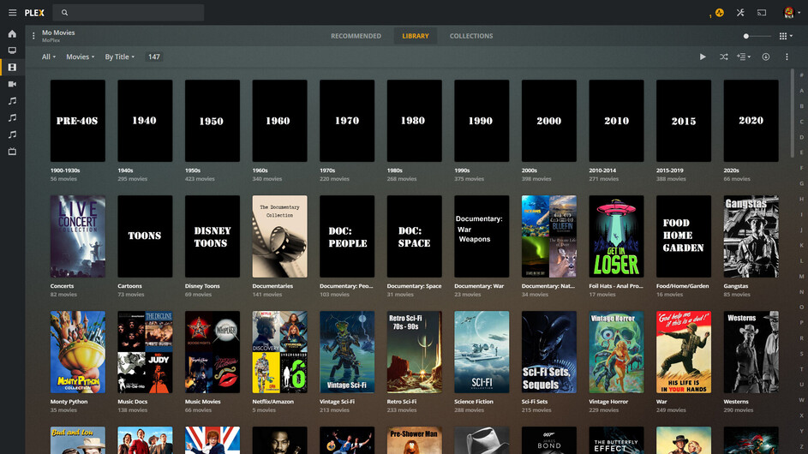
Task: Open the TV screen sidebar icon
Action: pos(12,51)
